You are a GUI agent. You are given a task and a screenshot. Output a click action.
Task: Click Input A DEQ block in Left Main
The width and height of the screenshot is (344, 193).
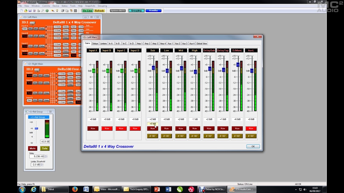pos(36,29)
